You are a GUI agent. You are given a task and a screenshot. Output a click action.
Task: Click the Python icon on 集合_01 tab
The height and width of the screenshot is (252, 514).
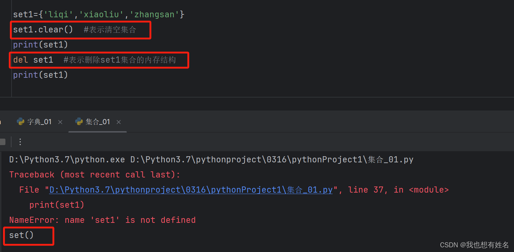(x=79, y=122)
